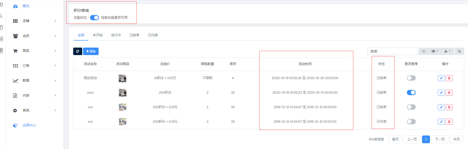This screenshot has height=149, width=468.
Task: Click the 搜索 search input field
Action: [392, 51]
